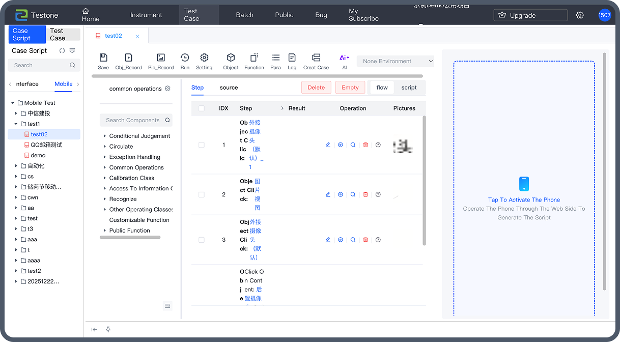Expand the 自动化 folder in tree
The height and width of the screenshot is (342, 620).
[16, 166]
